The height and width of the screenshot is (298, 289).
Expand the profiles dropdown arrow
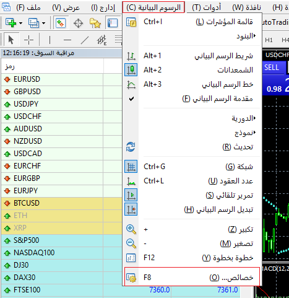click(x=43, y=23)
